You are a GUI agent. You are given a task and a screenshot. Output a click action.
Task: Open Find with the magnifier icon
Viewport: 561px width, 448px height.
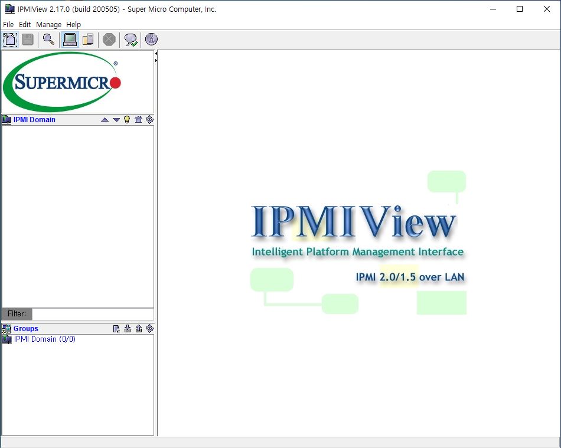(48, 40)
